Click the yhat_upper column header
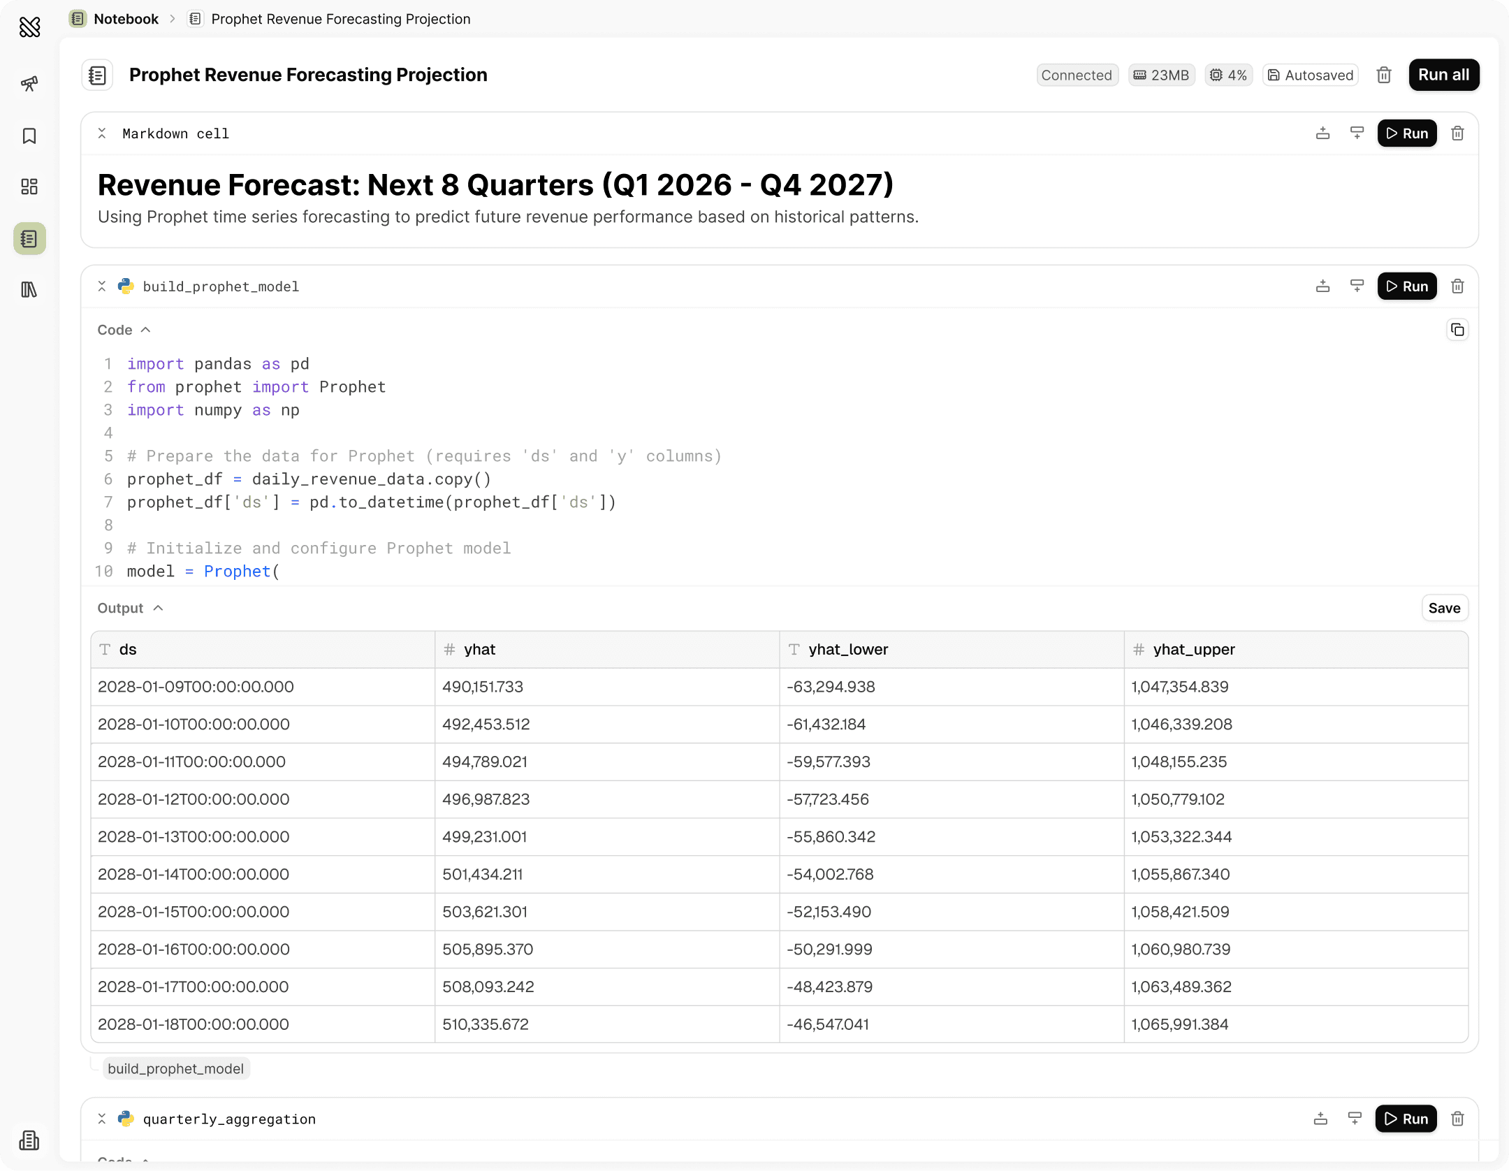Viewport: 1509px width, 1171px height. 1194,650
